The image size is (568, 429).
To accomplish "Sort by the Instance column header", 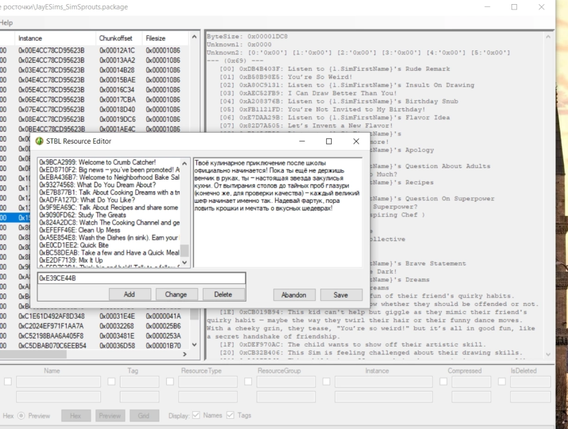I will click(x=55, y=38).
